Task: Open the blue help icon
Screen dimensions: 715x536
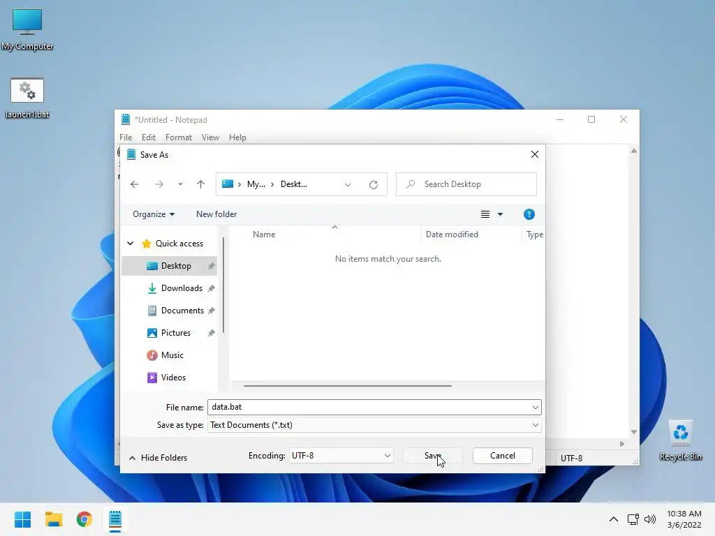Action: (x=529, y=214)
